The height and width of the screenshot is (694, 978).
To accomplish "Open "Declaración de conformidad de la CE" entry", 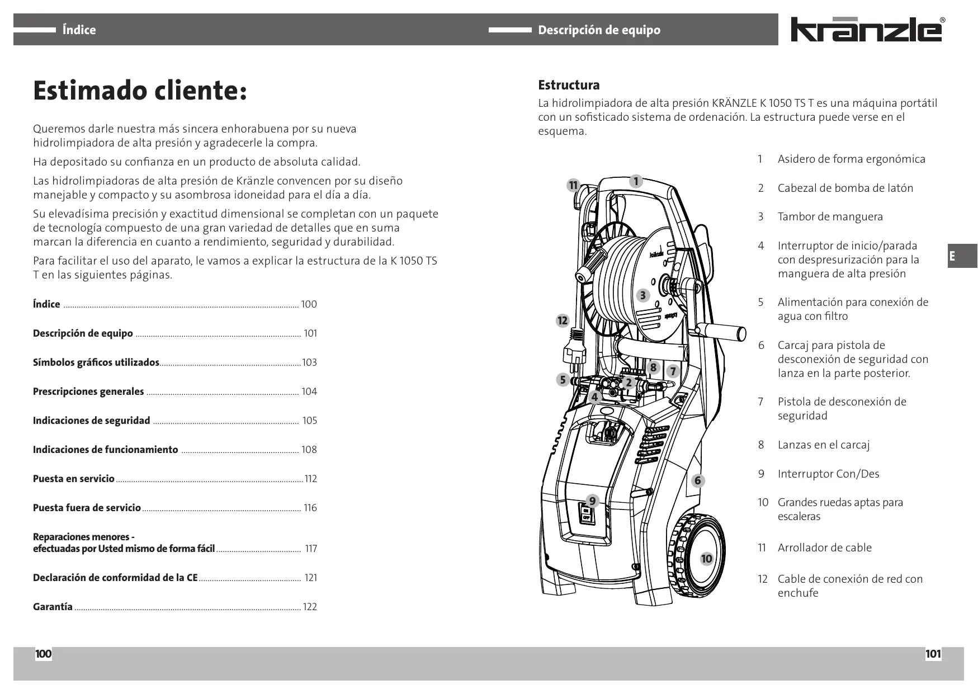I will click(115, 578).
